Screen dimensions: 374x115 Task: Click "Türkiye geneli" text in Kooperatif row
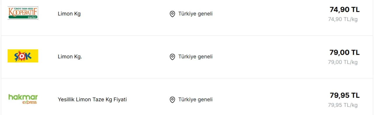(195, 14)
